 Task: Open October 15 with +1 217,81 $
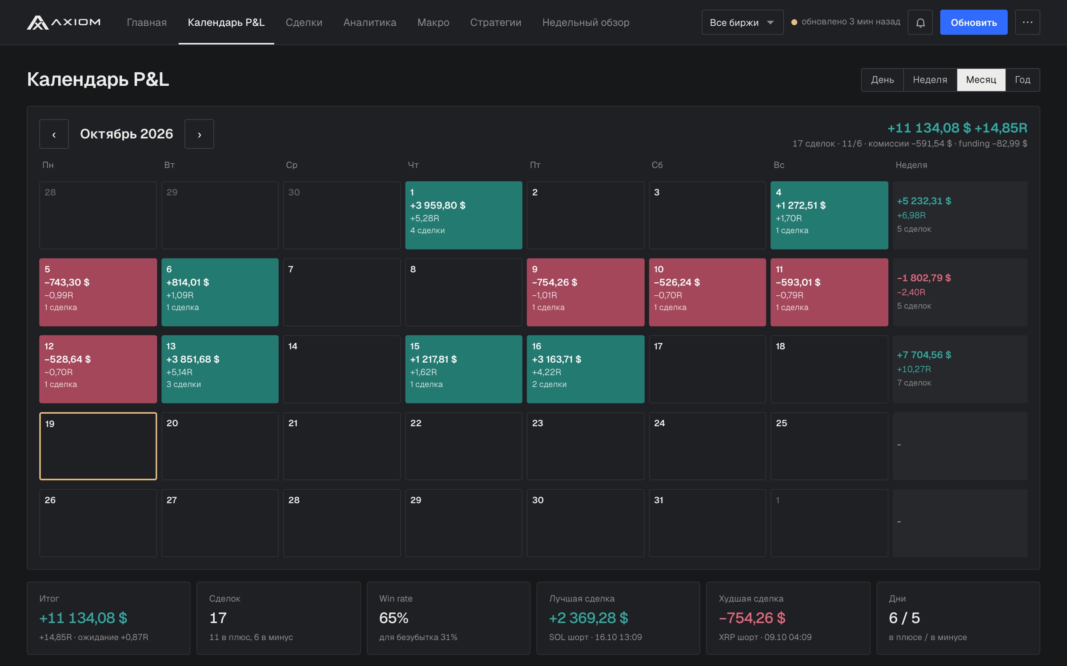click(464, 369)
